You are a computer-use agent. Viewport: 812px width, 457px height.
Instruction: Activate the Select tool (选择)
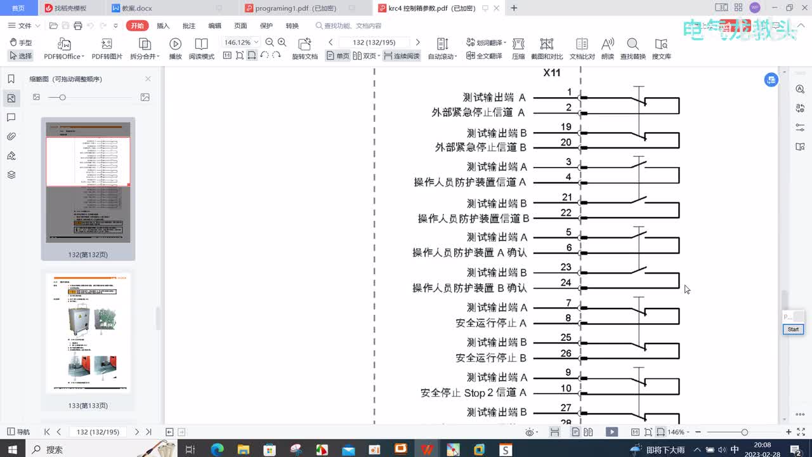tap(21, 56)
